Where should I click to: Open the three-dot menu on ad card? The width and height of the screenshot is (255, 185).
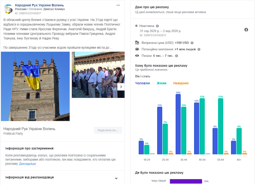(x=118, y=5)
